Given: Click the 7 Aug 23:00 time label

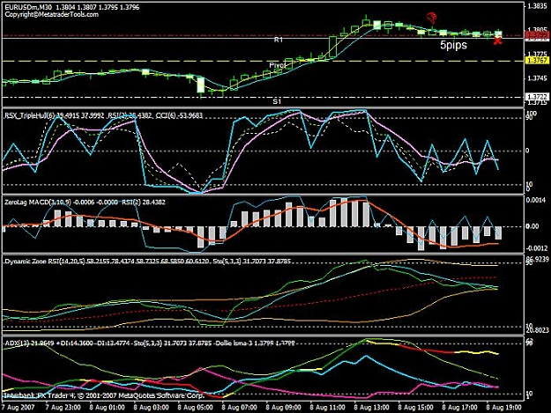Looking at the screenshot, I should pyautogui.click(x=63, y=408).
